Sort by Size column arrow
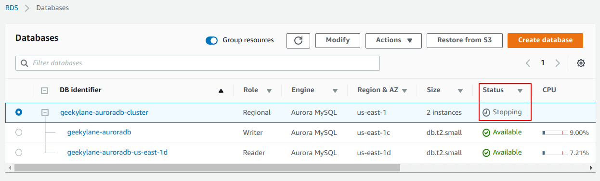This screenshot has width=600, height=181. [x=460, y=90]
